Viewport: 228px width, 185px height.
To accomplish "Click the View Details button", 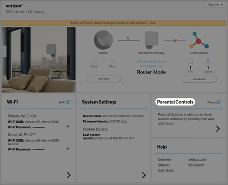I will [199, 79].
